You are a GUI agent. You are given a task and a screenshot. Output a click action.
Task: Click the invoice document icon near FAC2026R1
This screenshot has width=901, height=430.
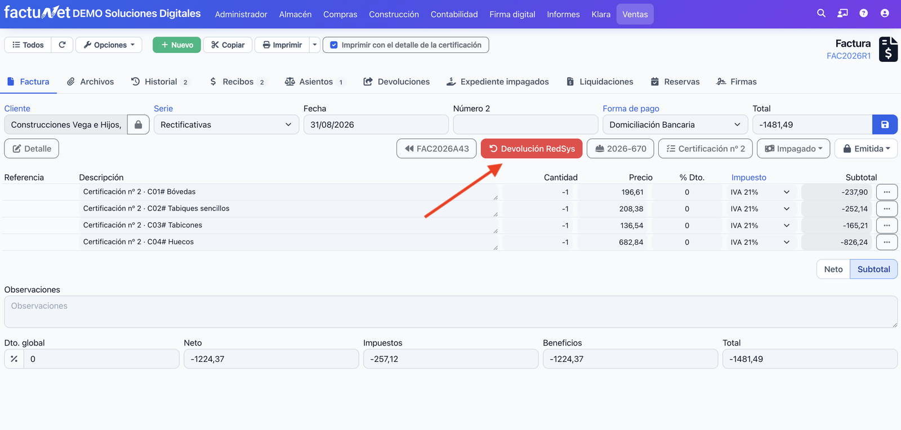[x=888, y=50]
